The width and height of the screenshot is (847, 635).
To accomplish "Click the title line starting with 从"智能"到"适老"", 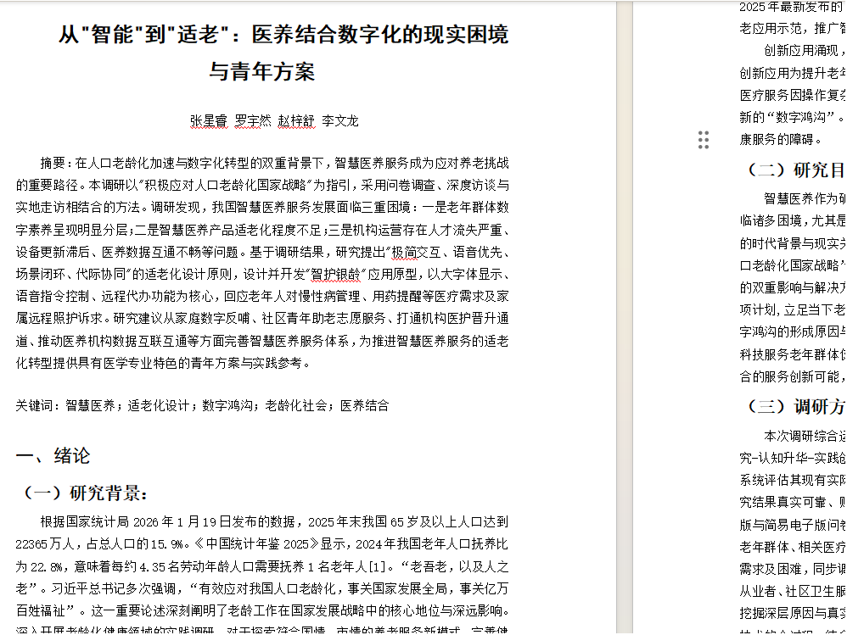I will 283,36.
